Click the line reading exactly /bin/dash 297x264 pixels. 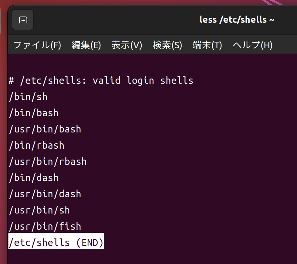pyautogui.click(x=34, y=178)
